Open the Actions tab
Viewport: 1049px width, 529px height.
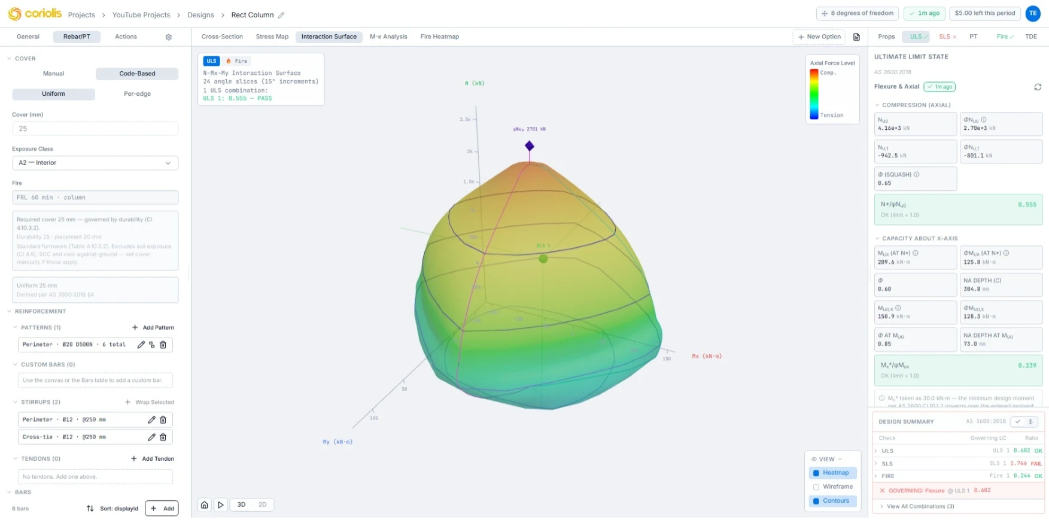[126, 37]
